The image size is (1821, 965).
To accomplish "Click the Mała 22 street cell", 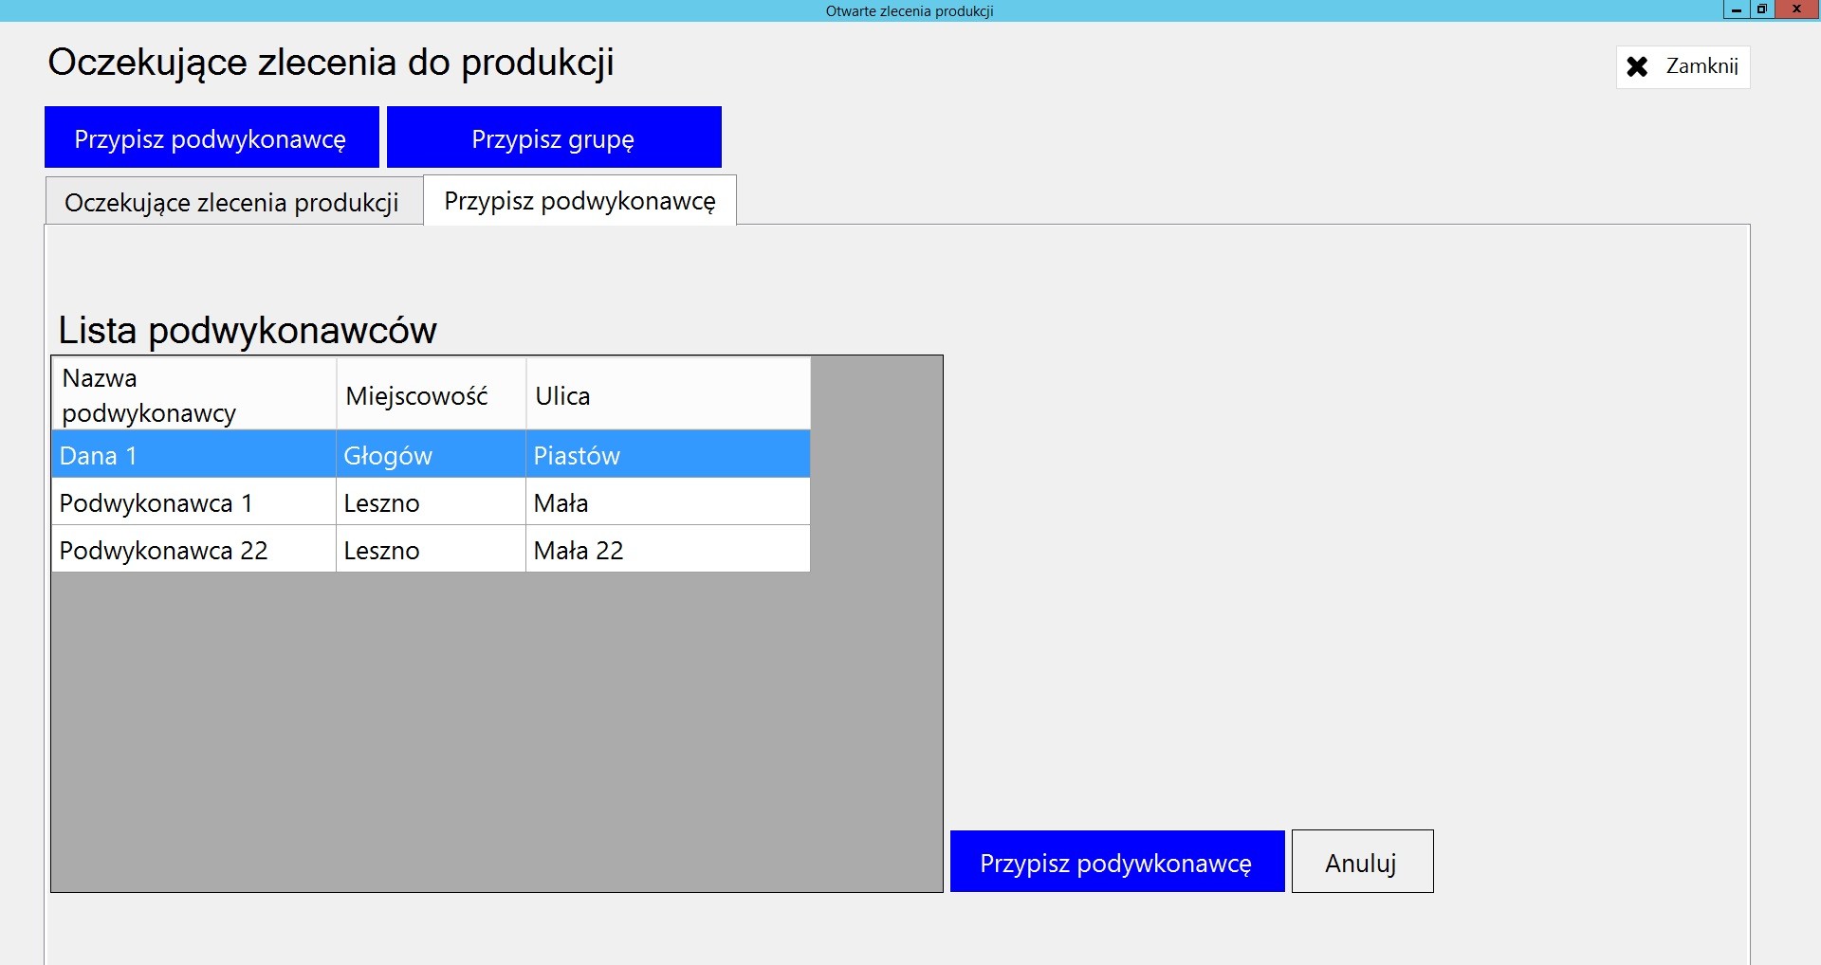I will click(x=669, y=549).
